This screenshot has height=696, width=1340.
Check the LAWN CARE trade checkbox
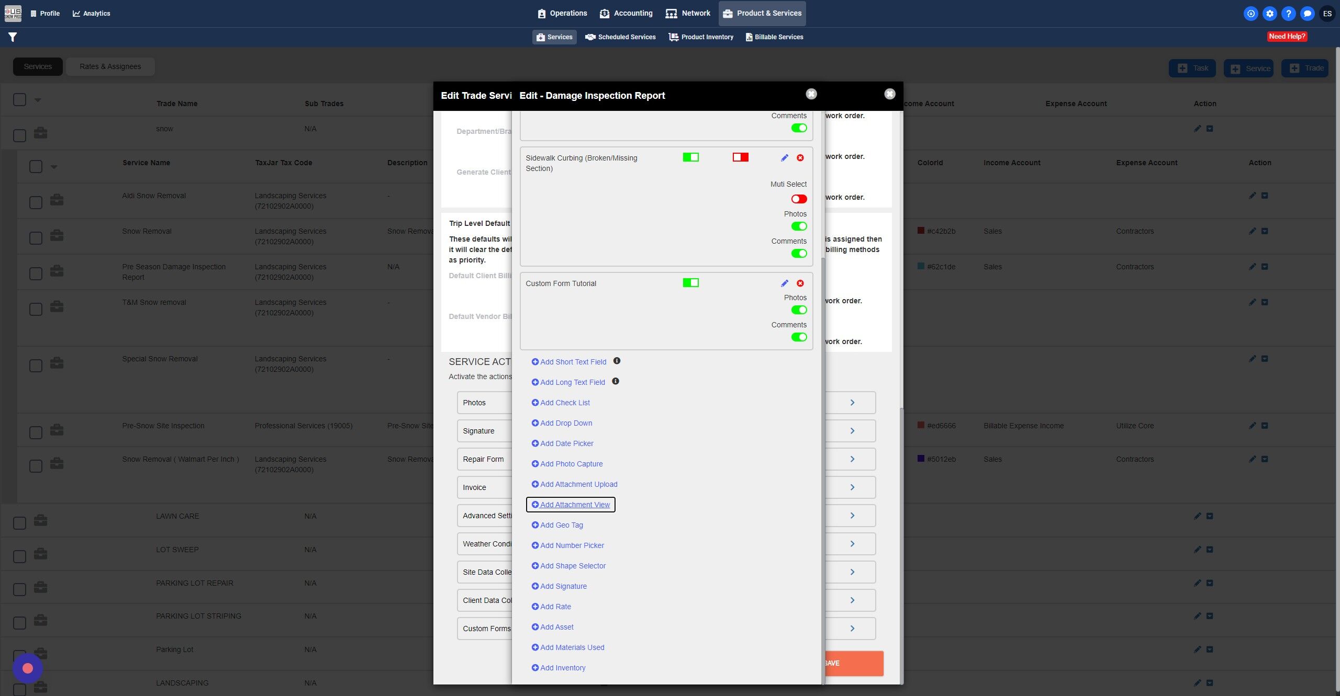tap(19, 522)
